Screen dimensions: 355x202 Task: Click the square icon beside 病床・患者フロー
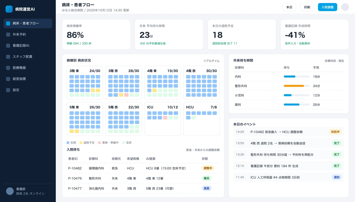[8, 23]
